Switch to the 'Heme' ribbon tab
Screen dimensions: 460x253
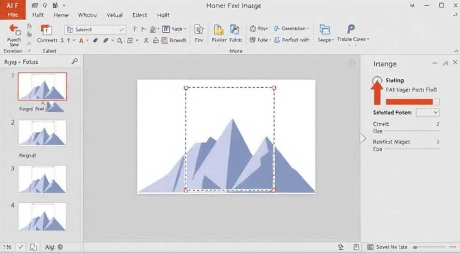coord(61,15)
